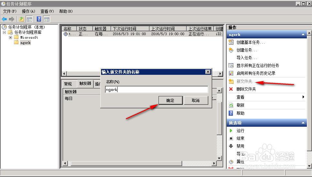The width and height of the screenshot is (312, 177).
Task: Expand the Microsoft tree node
Action: coord(10,37)
